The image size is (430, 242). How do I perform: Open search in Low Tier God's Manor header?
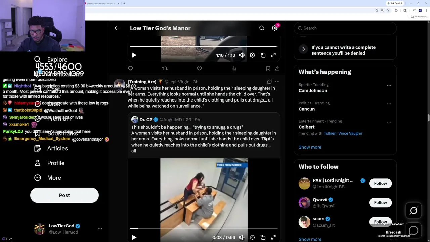262,28
